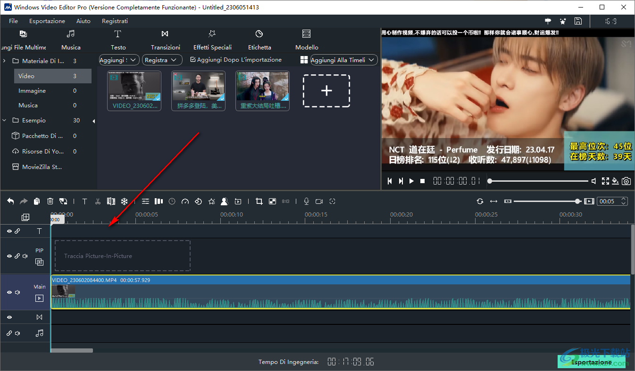Open the Modello tab
Viewport: 635px width, 371px height.
pyautogui.click(x=307, y=40)
